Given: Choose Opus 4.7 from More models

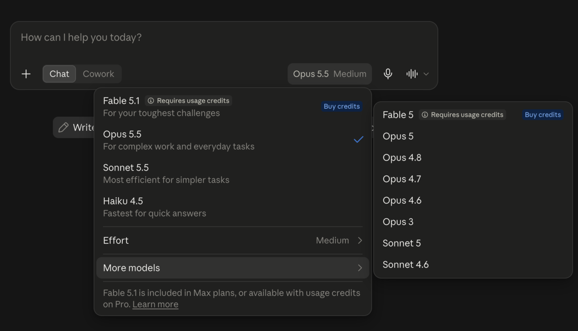Looking at the screenshot, I should 473,179.
